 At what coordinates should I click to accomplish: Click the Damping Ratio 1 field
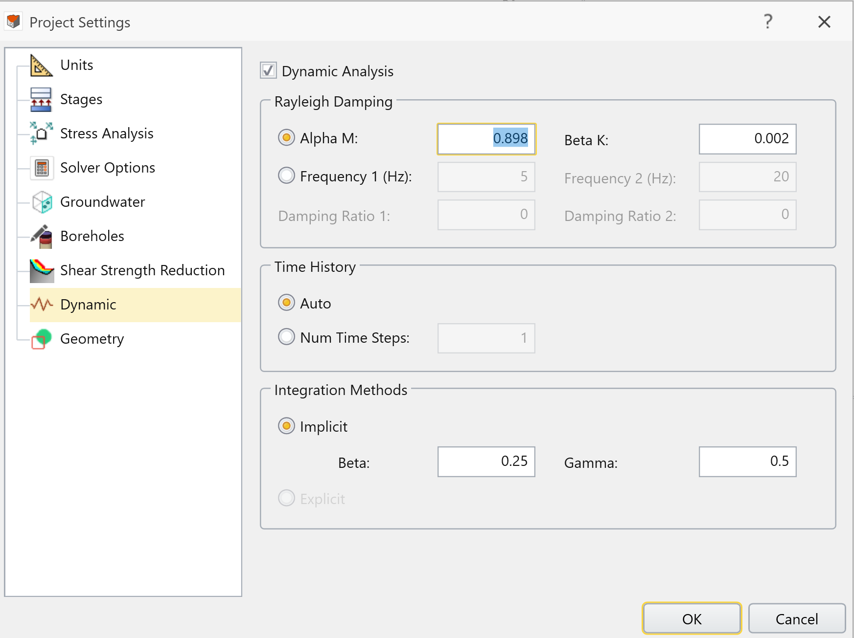coord(486,215)
